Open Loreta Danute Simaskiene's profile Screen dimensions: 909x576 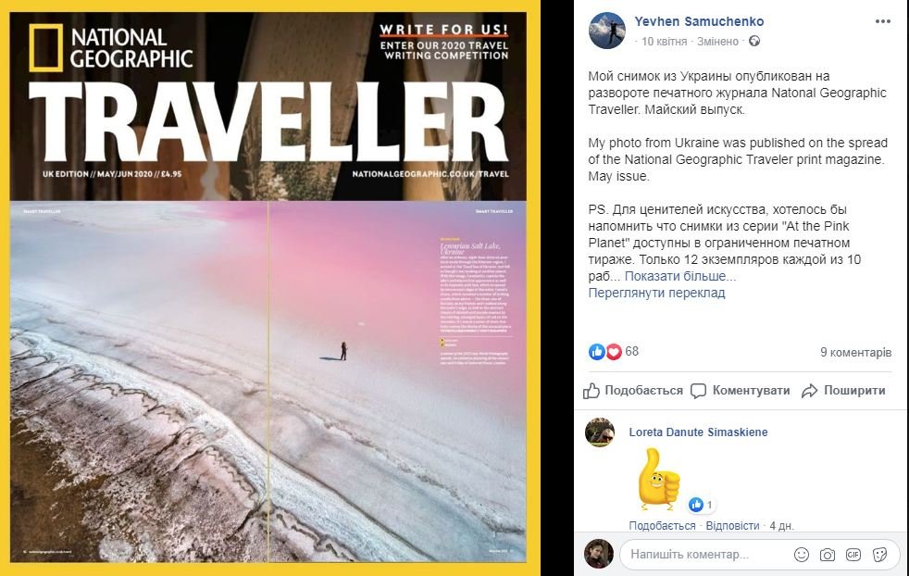pyautogui.click(x=698, y=432)
